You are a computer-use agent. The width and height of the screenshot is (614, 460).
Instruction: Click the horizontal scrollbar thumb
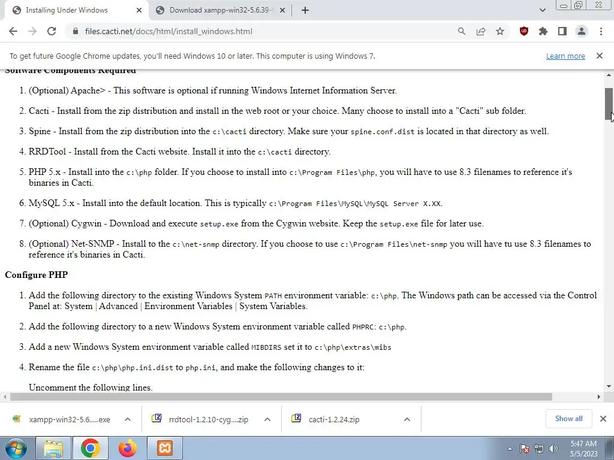coord(281,397)
